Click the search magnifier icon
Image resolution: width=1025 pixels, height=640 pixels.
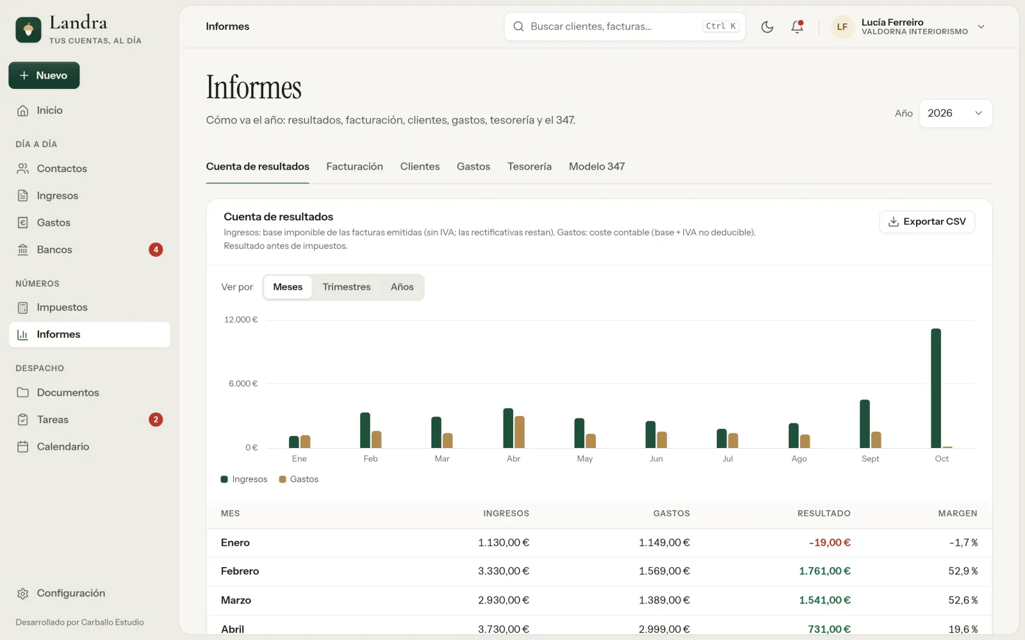click(x=519, y=27)
